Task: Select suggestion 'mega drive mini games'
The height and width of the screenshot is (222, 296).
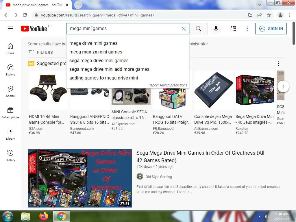Action: click(127, 43)
